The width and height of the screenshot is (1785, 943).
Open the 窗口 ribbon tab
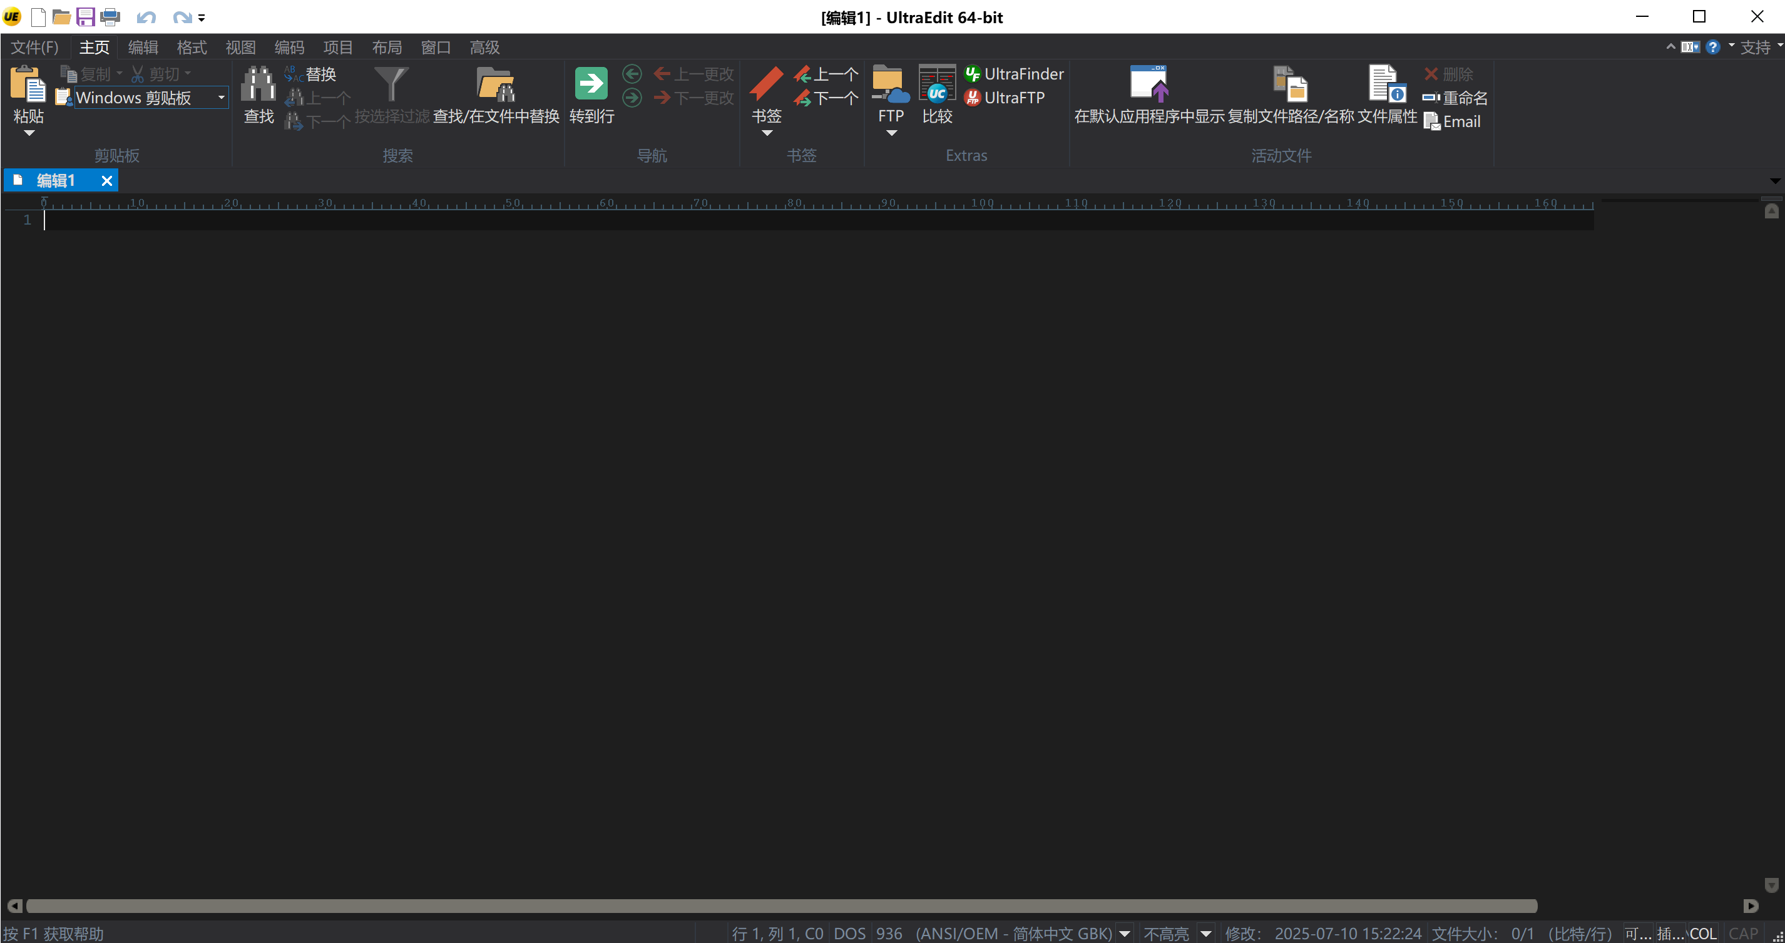(436, 47)
